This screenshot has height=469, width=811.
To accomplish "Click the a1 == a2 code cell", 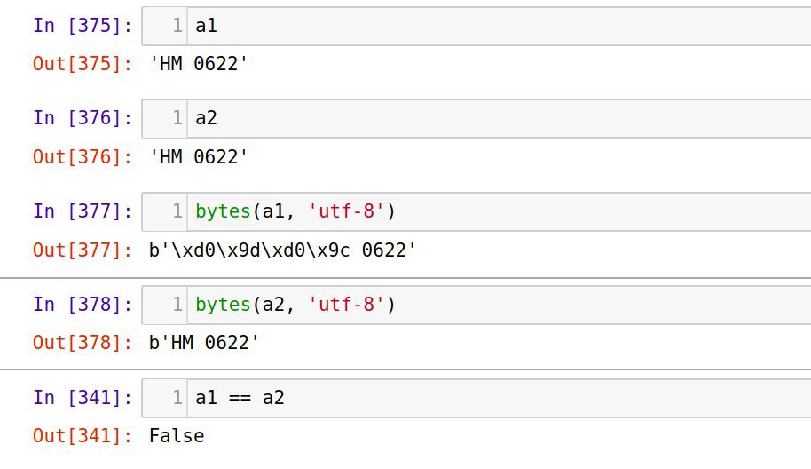I will coord(476,398).
